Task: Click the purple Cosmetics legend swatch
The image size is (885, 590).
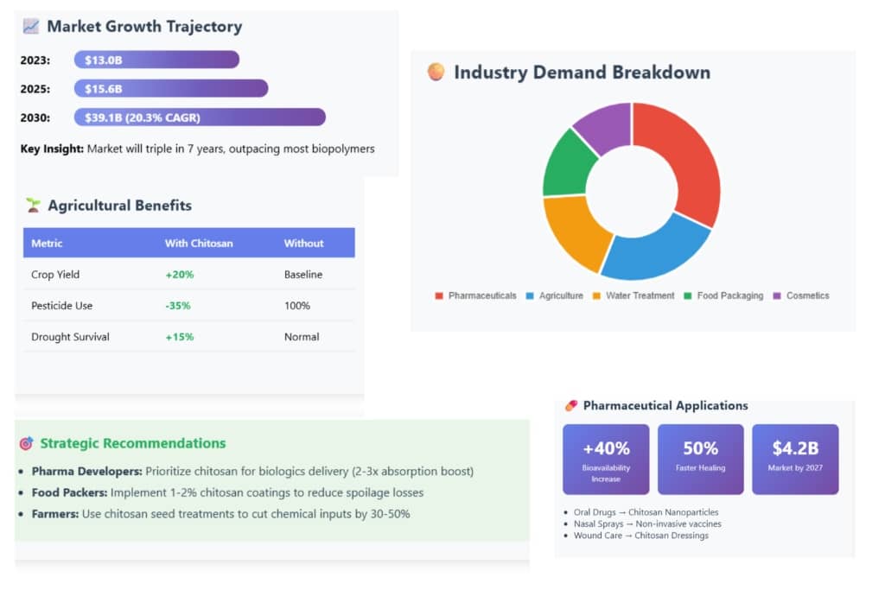Action: tap(777, 295)
